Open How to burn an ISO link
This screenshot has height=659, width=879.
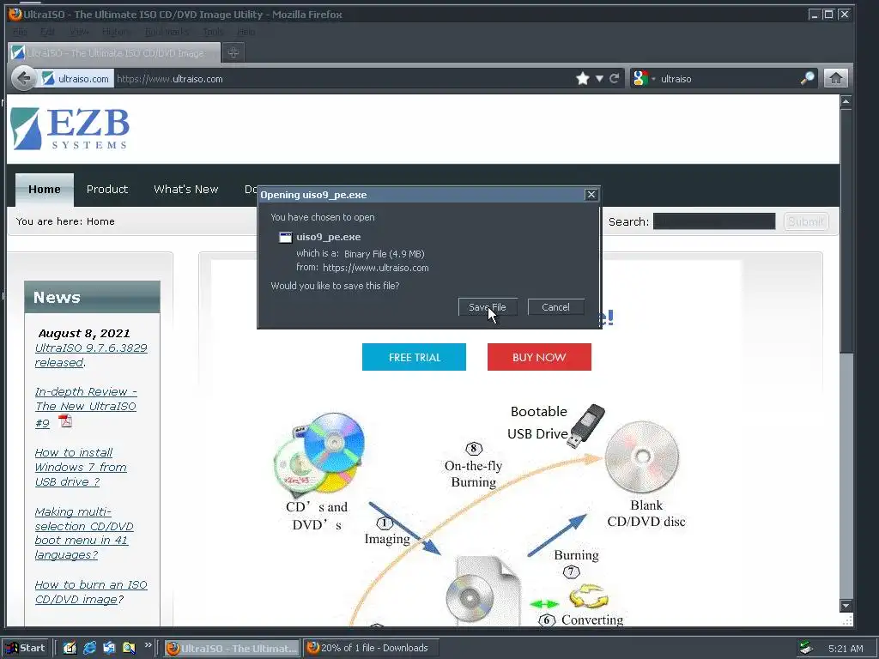tap(91, 592)
